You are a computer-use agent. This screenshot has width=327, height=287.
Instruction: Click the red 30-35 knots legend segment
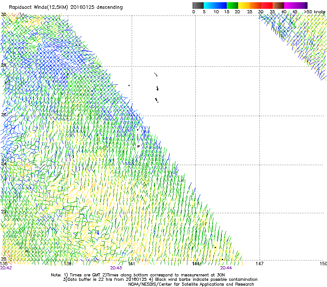(267, 5)
